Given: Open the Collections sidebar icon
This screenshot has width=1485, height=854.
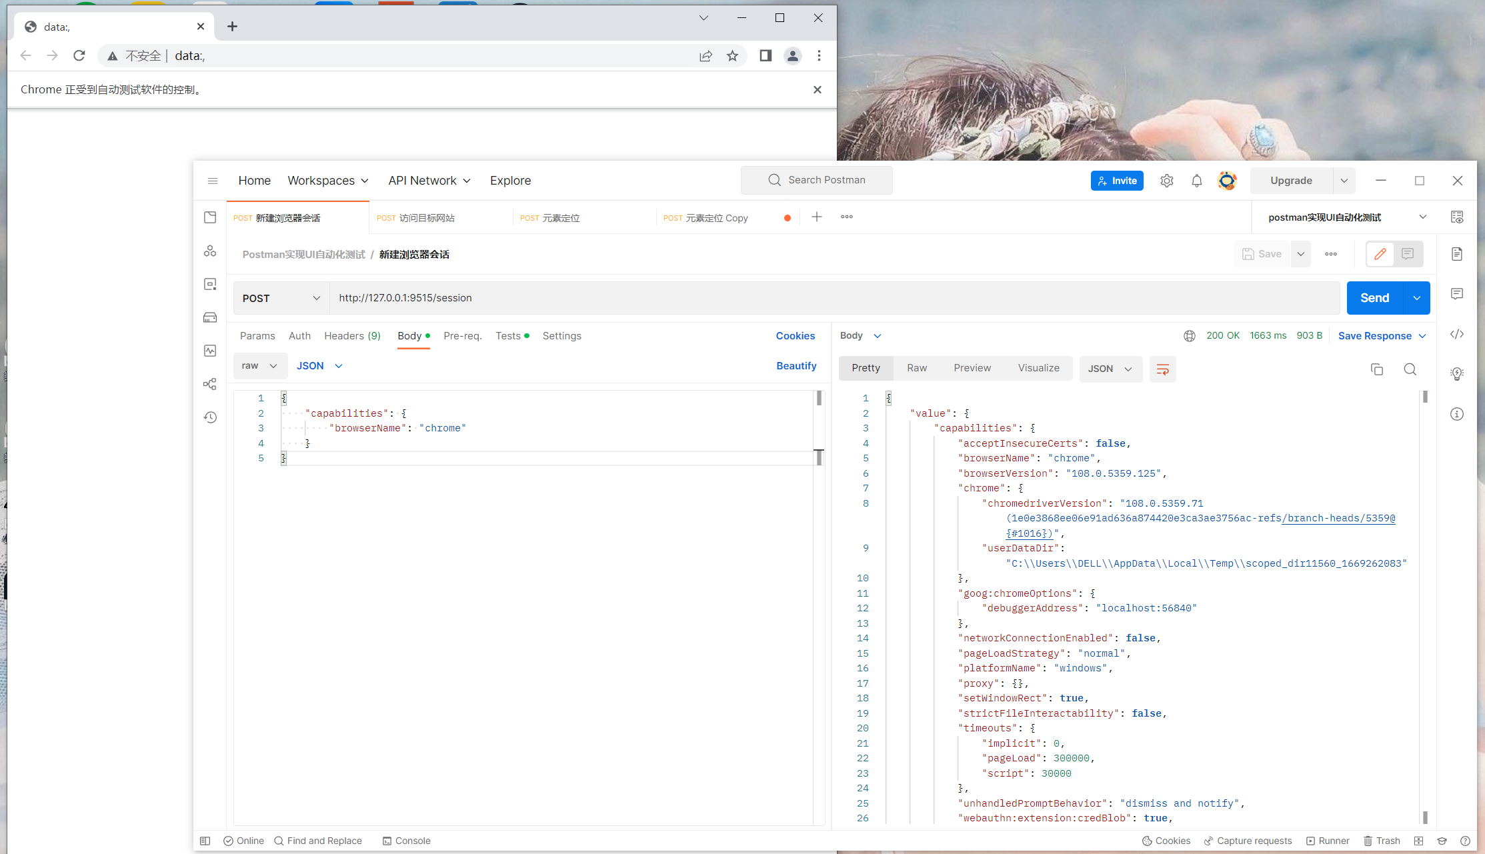Looking at the screenshot, I should (x=210, y=217).
